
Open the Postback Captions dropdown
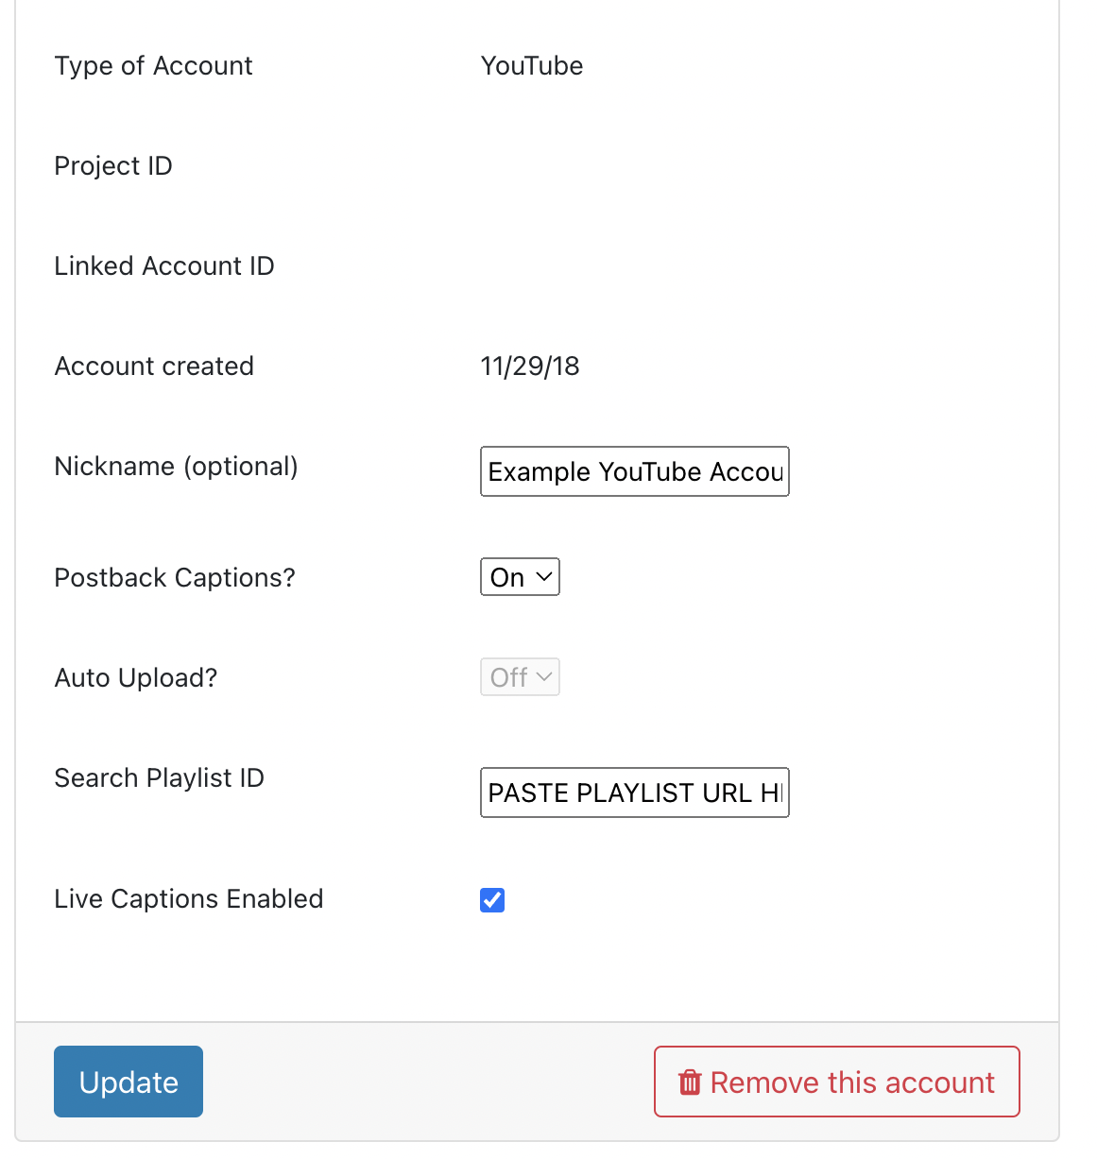[x=520, y=577]
